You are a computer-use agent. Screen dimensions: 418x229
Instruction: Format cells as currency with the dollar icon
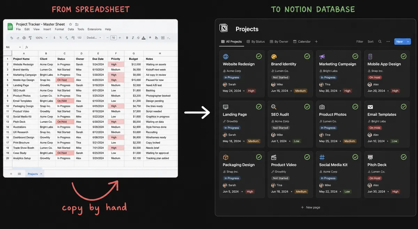tap(54, 38)
